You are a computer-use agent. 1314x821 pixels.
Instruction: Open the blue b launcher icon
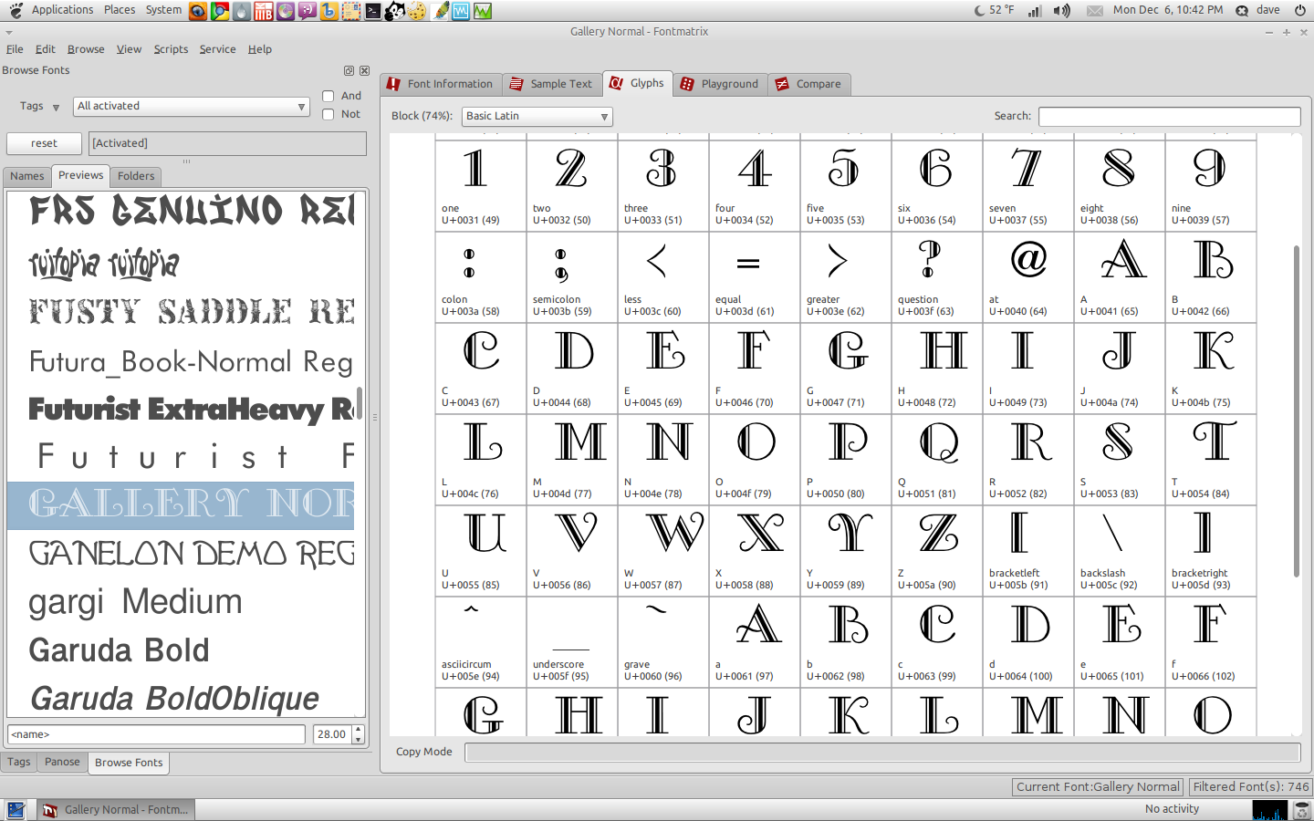(329, 11)
